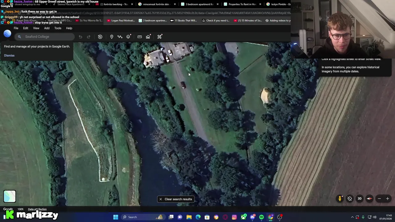
Task: Select the measure ruler tool
Action: coord(139,37)
